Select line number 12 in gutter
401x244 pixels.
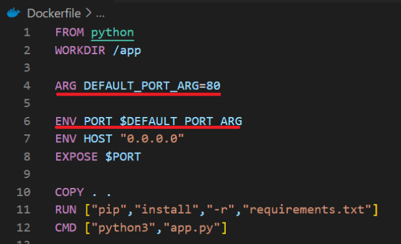pos(23,227)
